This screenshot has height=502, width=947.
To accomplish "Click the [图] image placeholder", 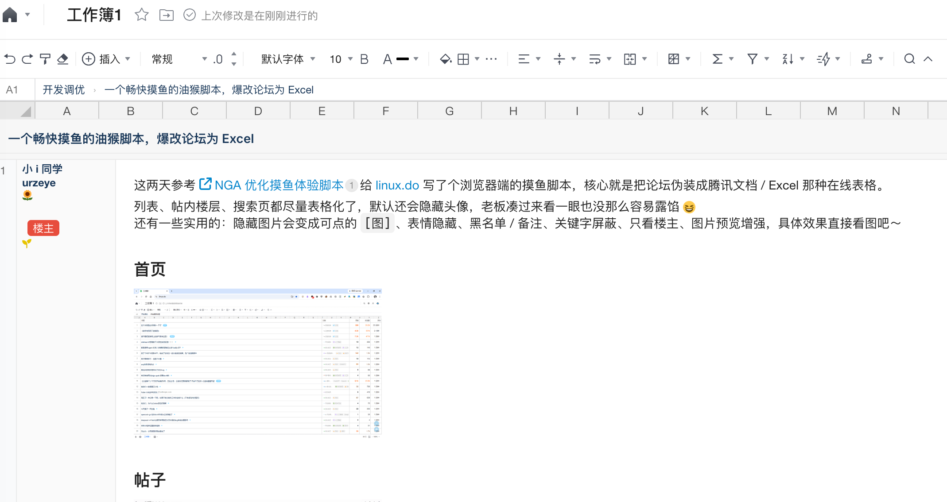I will click(x=377, y=223).
